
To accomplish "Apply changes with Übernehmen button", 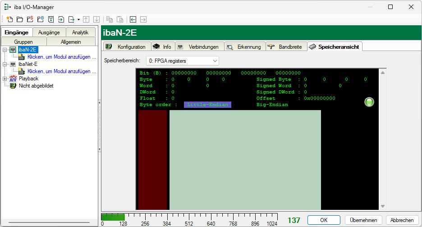I will (x=363, y=220).
